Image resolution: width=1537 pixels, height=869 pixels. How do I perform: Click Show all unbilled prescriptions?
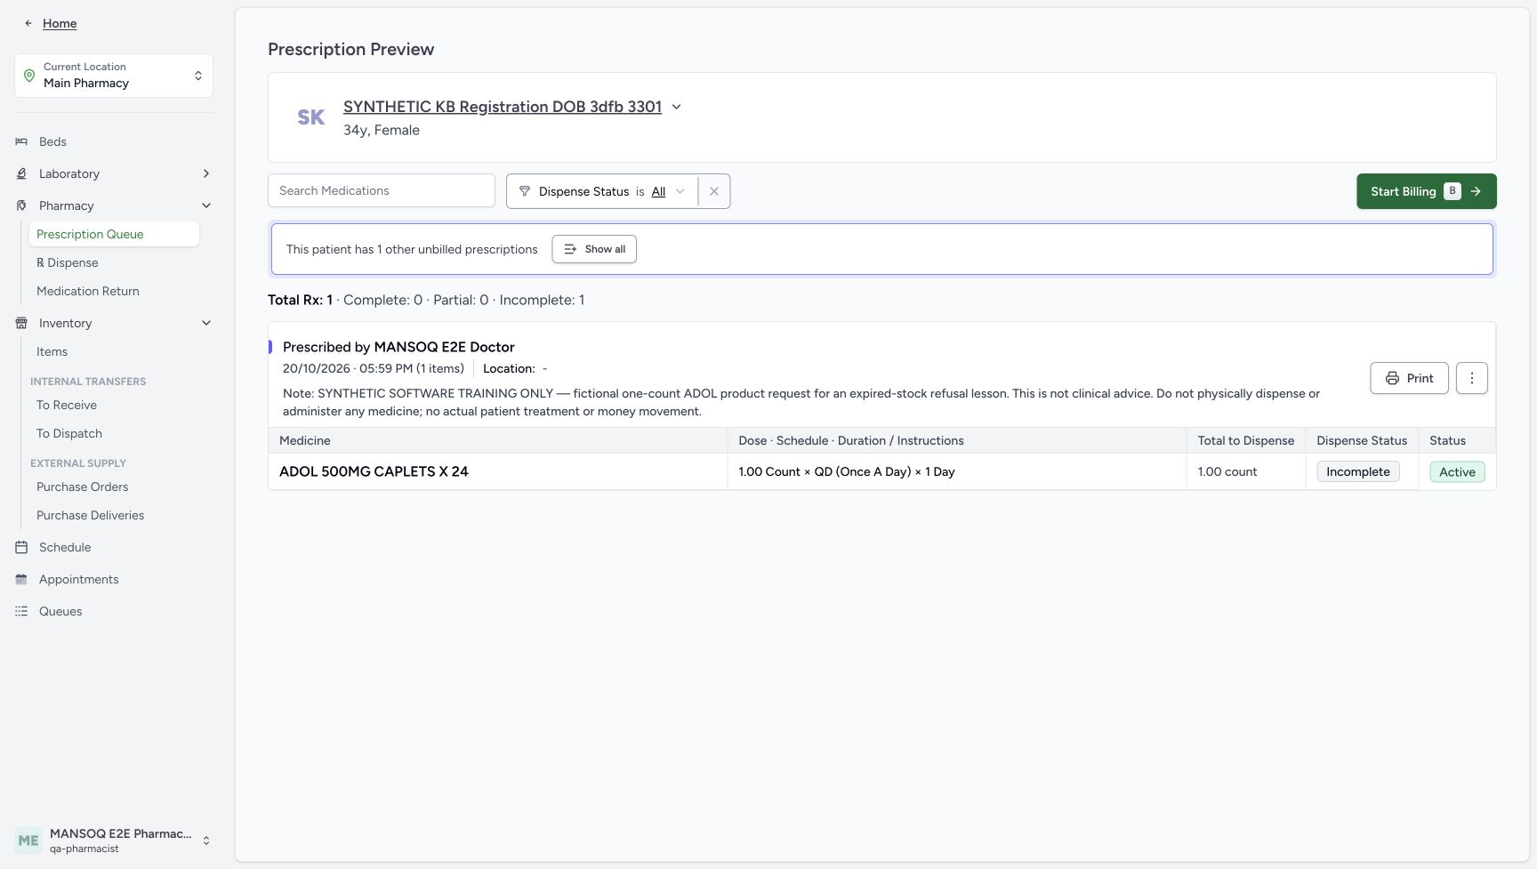click(x=594, y=249)
